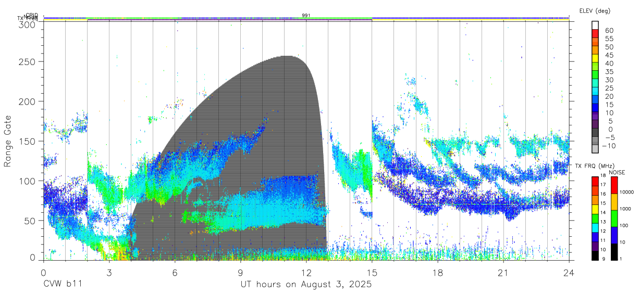This screenshot has height=295, width=640.
Task: Click the 45 label on the elevation scale
Action: (x=609, y=55)
